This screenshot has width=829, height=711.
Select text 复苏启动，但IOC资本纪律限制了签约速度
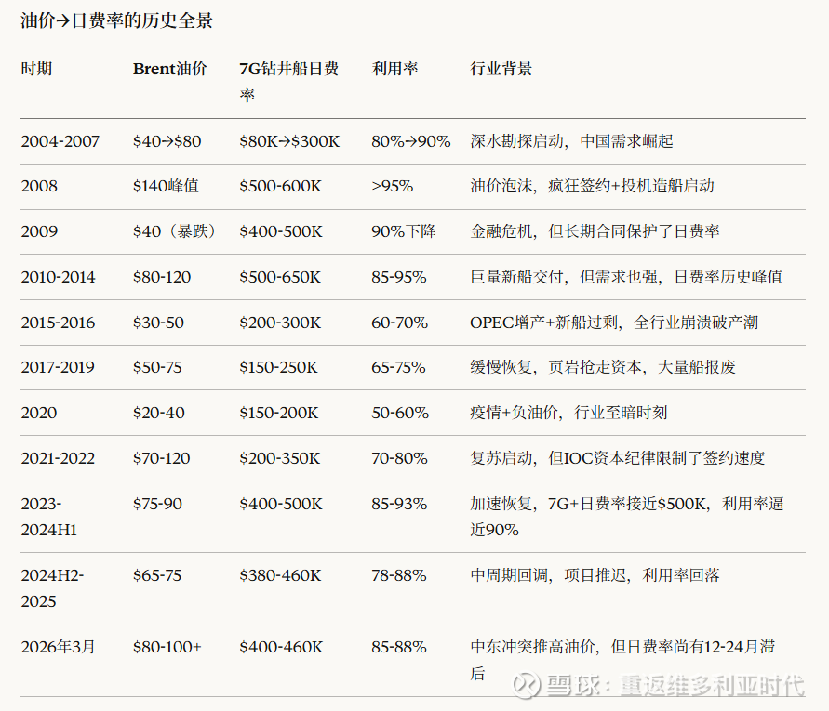pos(618,458)
